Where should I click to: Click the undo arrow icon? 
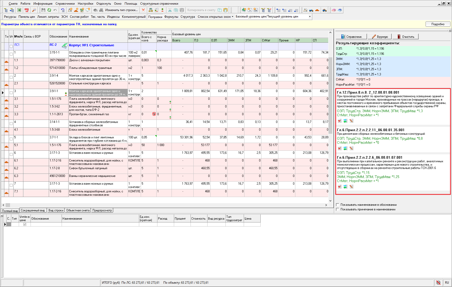[55, 10]
